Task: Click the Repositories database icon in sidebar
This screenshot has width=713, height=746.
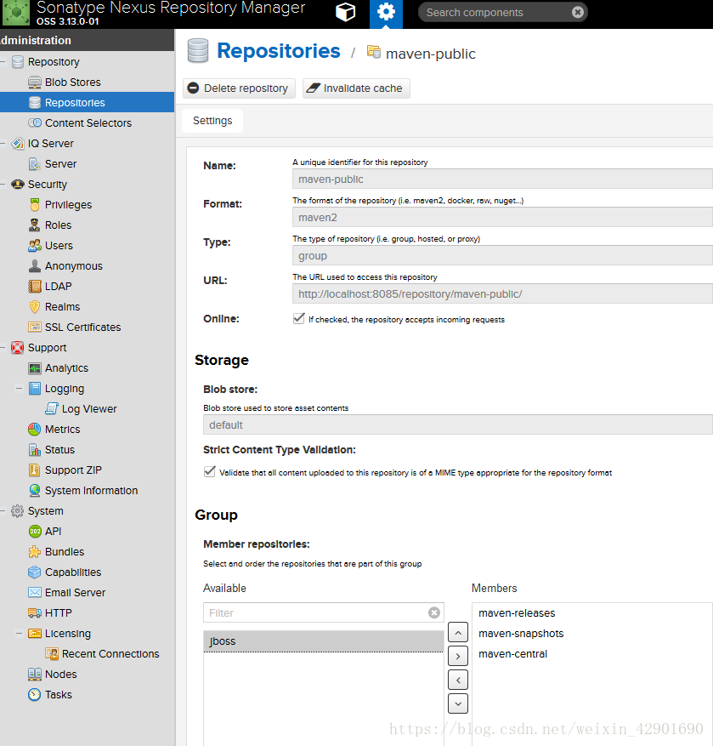Action: coord(35,103)
